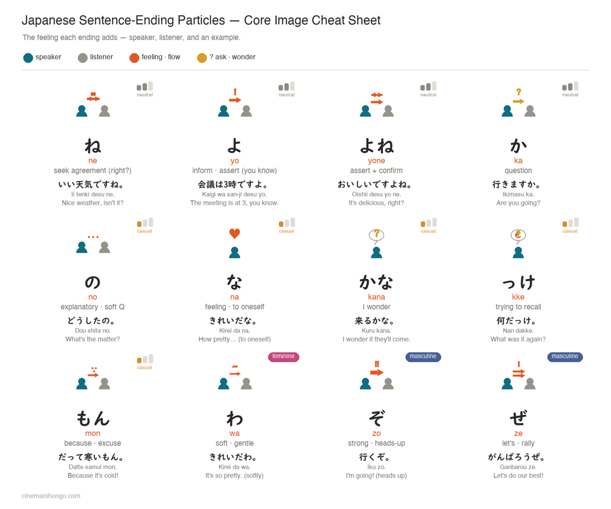The image size is (611, 509).
Task: Click the large よね character
Action: [x=376, y=146]
